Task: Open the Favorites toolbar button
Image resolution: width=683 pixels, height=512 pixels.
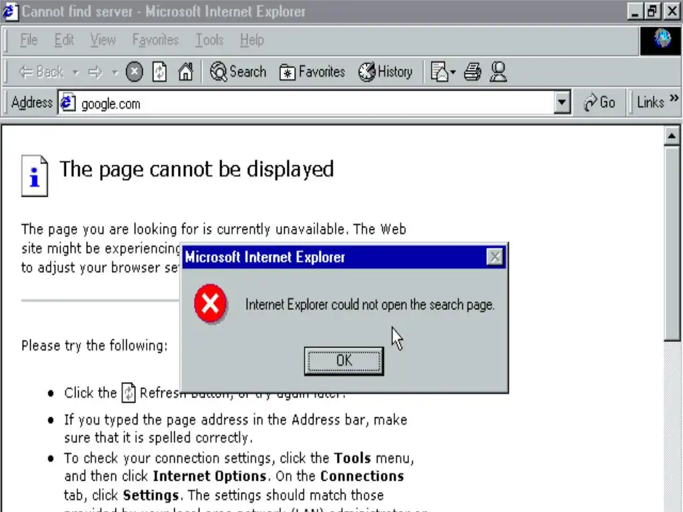Action: pyautogui.click(x=312, y=72)
